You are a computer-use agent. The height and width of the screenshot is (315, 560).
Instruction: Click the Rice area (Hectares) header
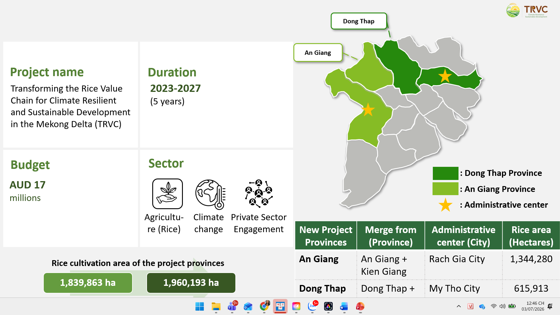531,236
